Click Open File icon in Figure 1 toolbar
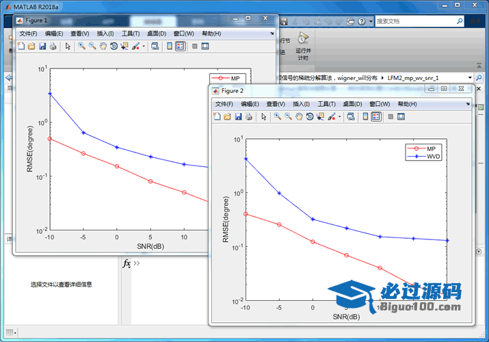Image resolution: width=489 pixels, height=342 pixels. pyautogui.click(x=31, y=46)
